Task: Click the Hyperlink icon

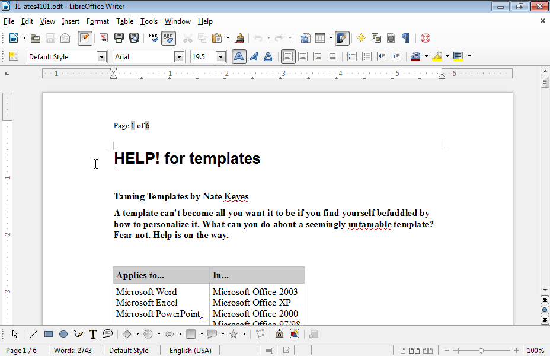Action: (305, 38)
